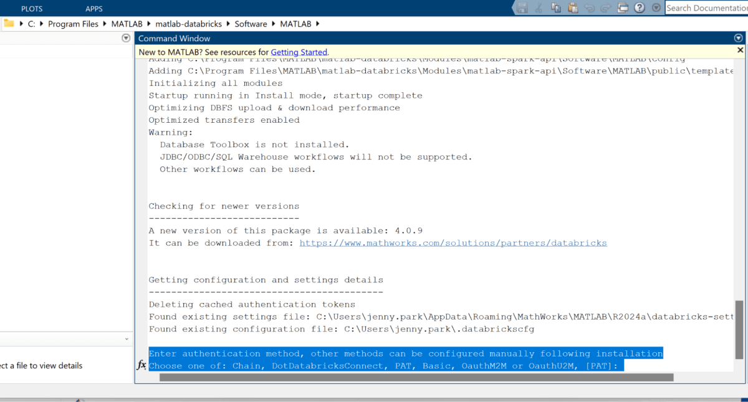
Task: Click 'Optimized transfers enabled' line
Action: (224, 120)
